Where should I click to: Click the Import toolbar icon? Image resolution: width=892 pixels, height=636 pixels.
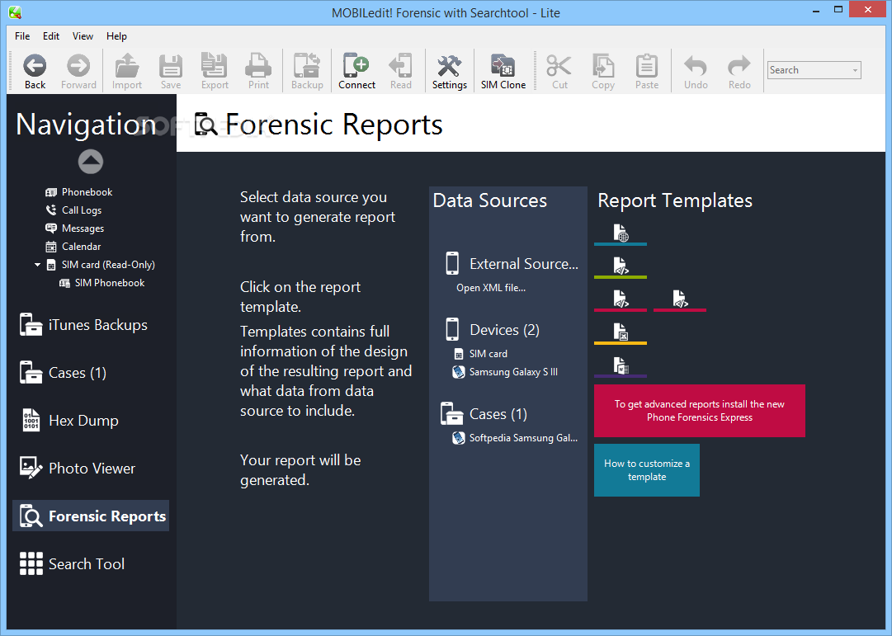click(x=127, y=72)
